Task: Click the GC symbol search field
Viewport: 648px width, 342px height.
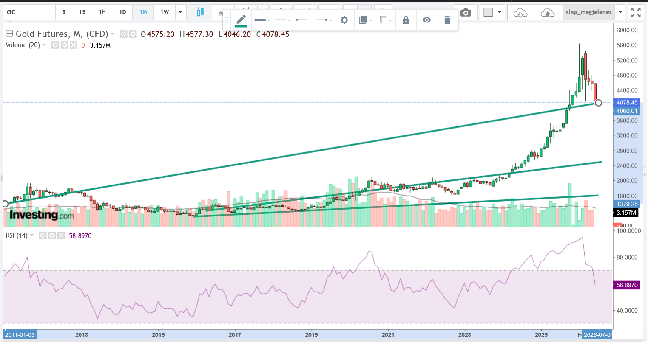Action: (x=29, y=12)
